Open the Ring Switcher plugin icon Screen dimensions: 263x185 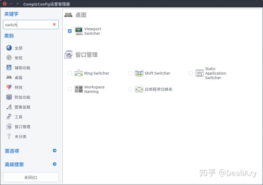point(79,73)
